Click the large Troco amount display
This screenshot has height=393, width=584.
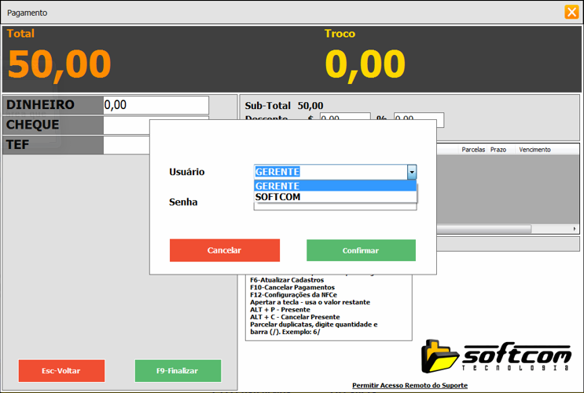click(x=365, y=65)
